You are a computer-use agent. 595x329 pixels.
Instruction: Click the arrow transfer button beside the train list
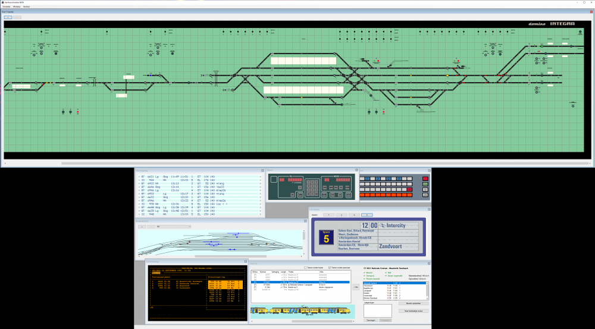[356, 287]
